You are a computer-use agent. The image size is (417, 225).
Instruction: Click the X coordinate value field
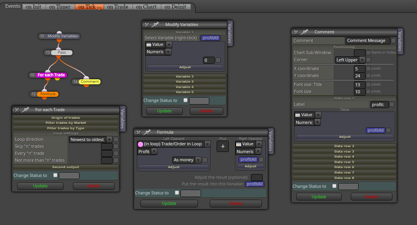359,69
